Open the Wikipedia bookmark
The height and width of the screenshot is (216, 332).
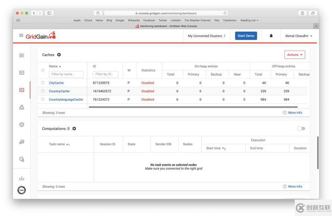[134, 20]
